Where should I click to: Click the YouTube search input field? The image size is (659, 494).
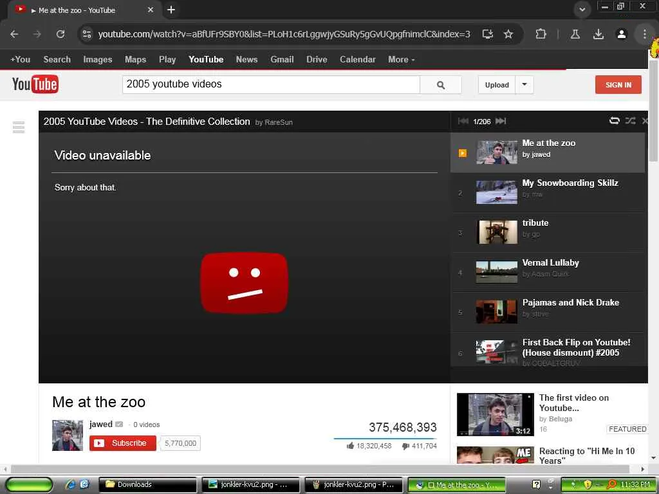click(271, 84)
